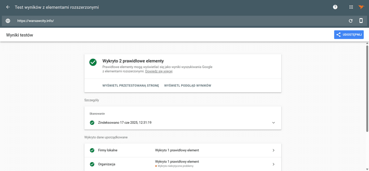
Task: Open Organizacja details arrow
Action: 273,164
